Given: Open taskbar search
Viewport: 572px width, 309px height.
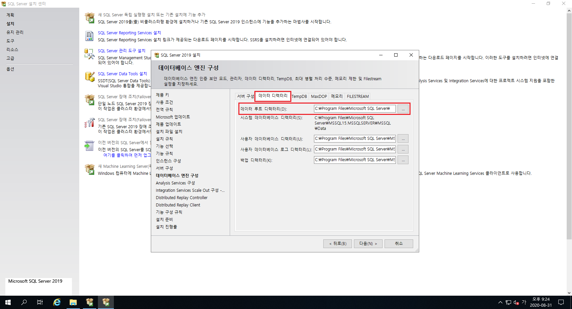Looking at the screenshot, I should tap(24, 302).
